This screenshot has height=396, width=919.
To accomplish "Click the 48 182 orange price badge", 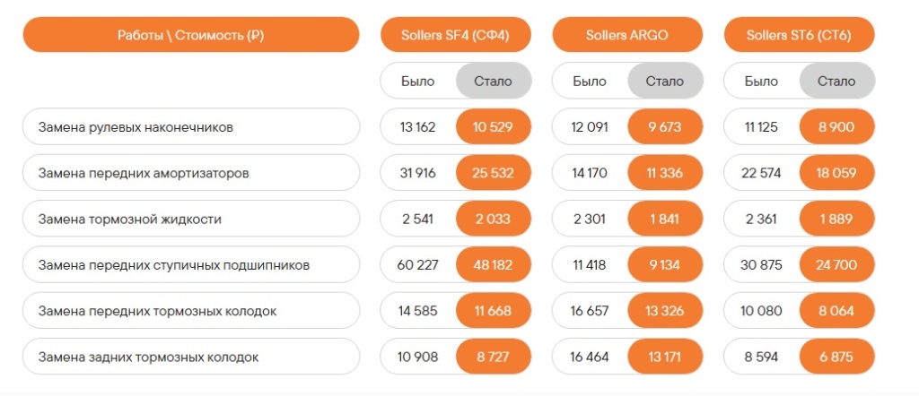I will [x=493, y=265].
